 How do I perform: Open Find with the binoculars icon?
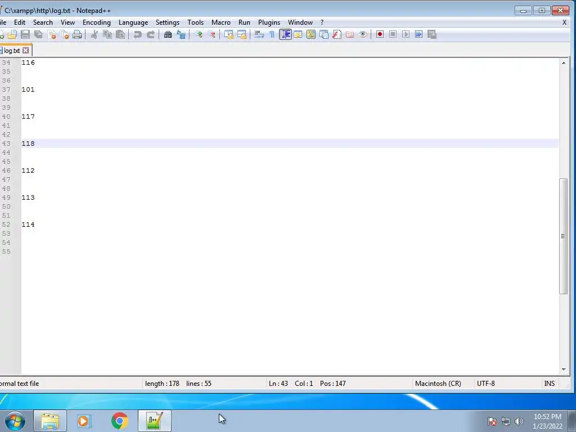tap(168, 34)
